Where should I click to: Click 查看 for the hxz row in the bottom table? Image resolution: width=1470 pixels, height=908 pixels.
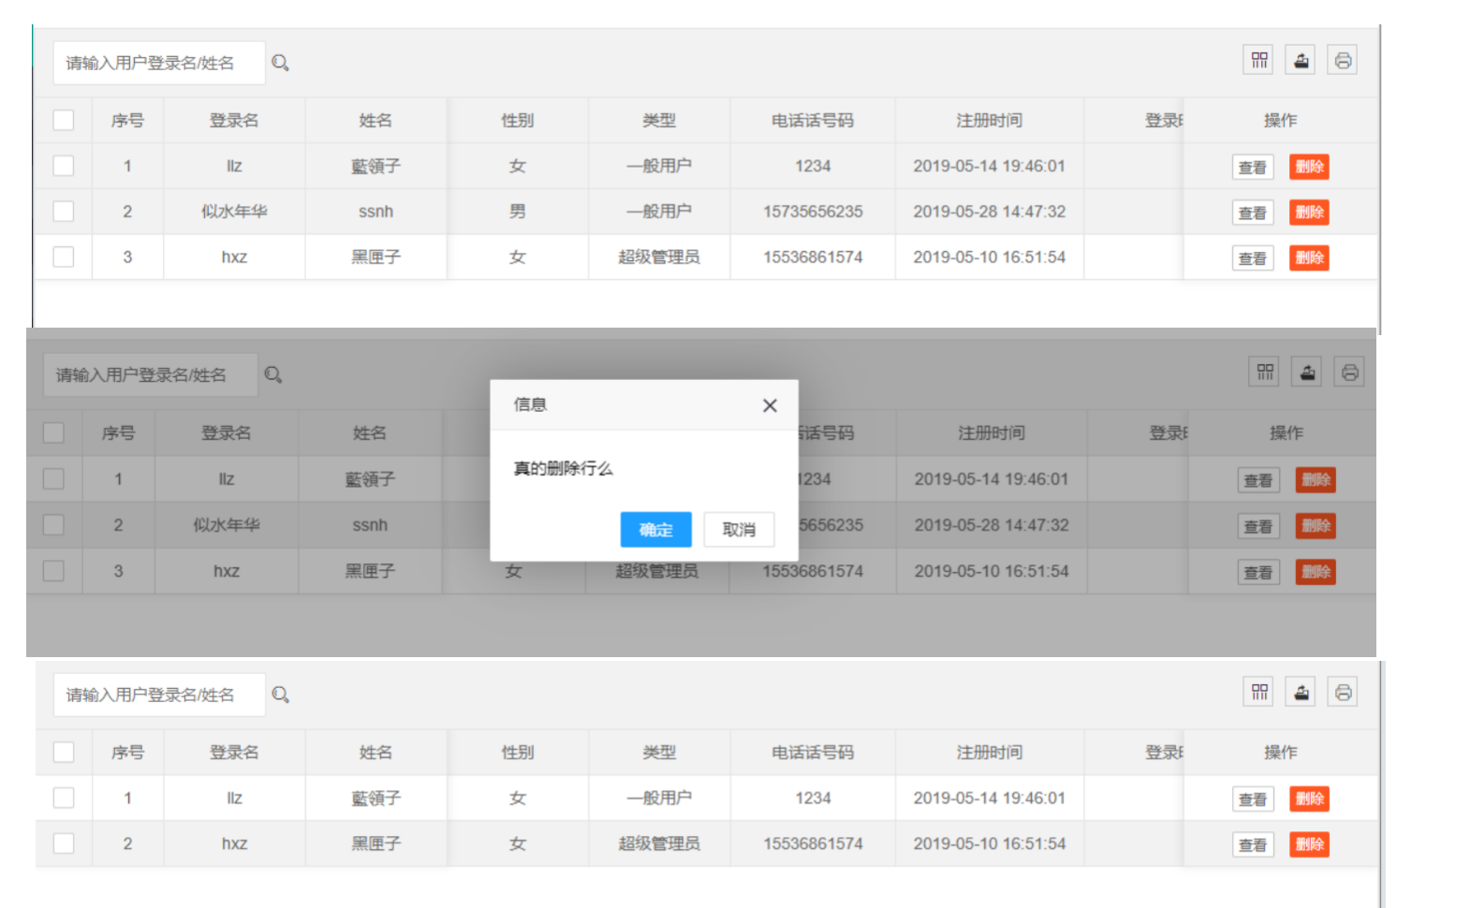(x=1253, y=844)
